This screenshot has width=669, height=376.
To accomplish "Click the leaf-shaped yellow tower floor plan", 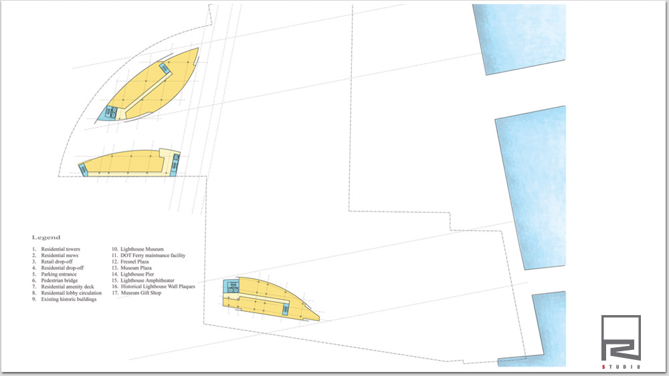I will click(x=147, y=86).
